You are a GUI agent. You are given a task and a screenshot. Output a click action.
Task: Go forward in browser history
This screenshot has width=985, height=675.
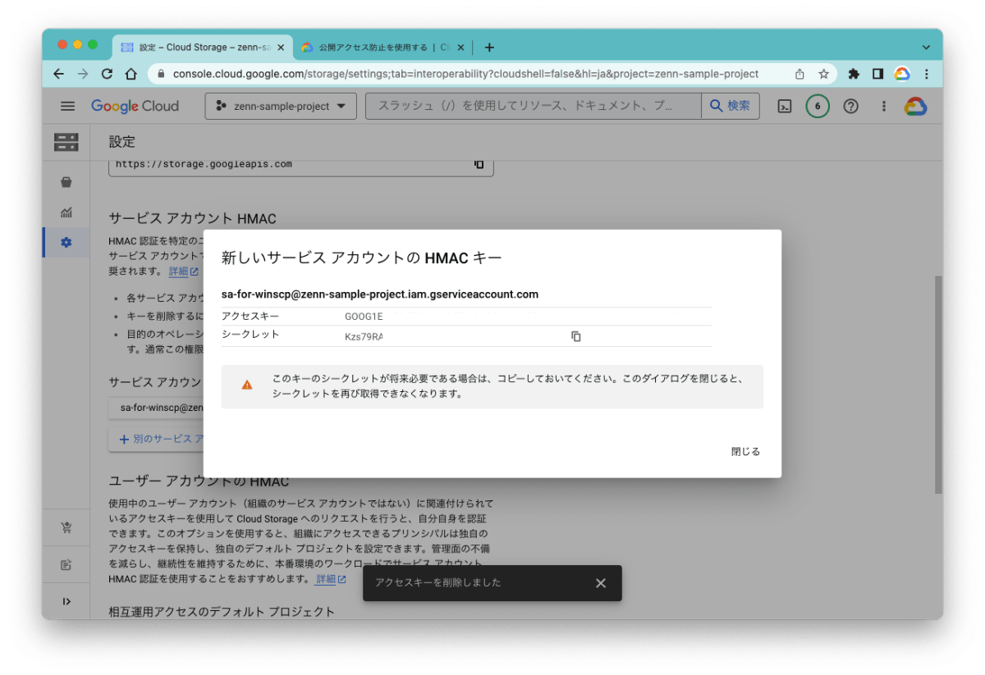click(82, 74)
